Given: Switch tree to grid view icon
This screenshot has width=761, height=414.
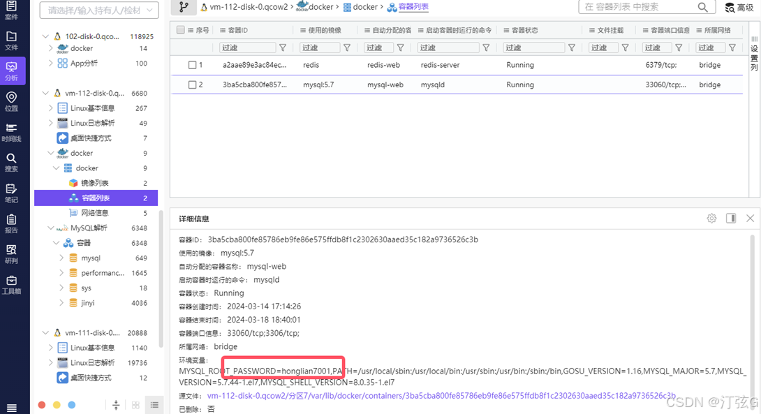Looking at the screenshot, I should coord(135,405).
